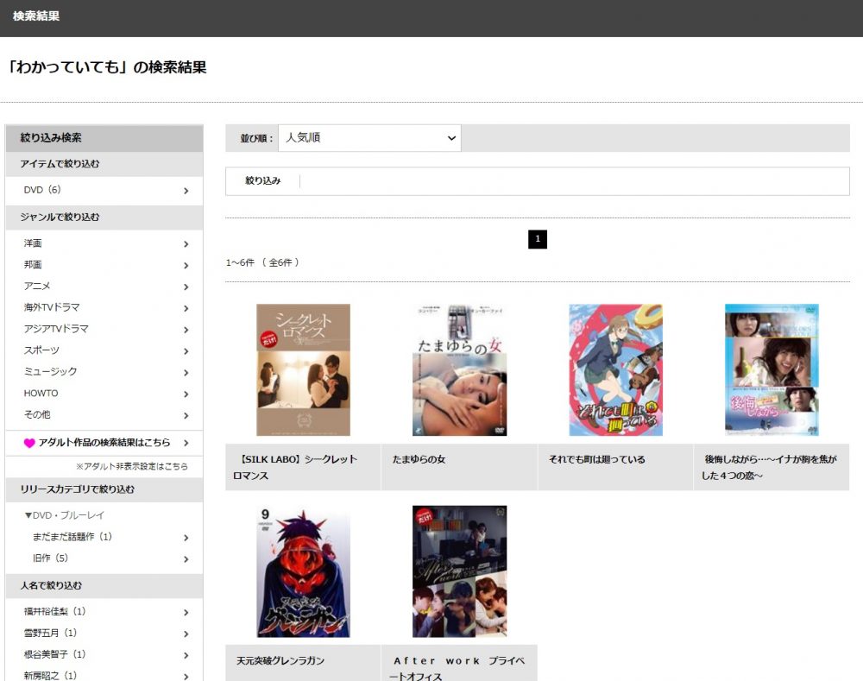Viewport: 863px width, 681px height.
Task: Open the それでも町は廻っている cover thumbnail
Action: click(616, 370)
